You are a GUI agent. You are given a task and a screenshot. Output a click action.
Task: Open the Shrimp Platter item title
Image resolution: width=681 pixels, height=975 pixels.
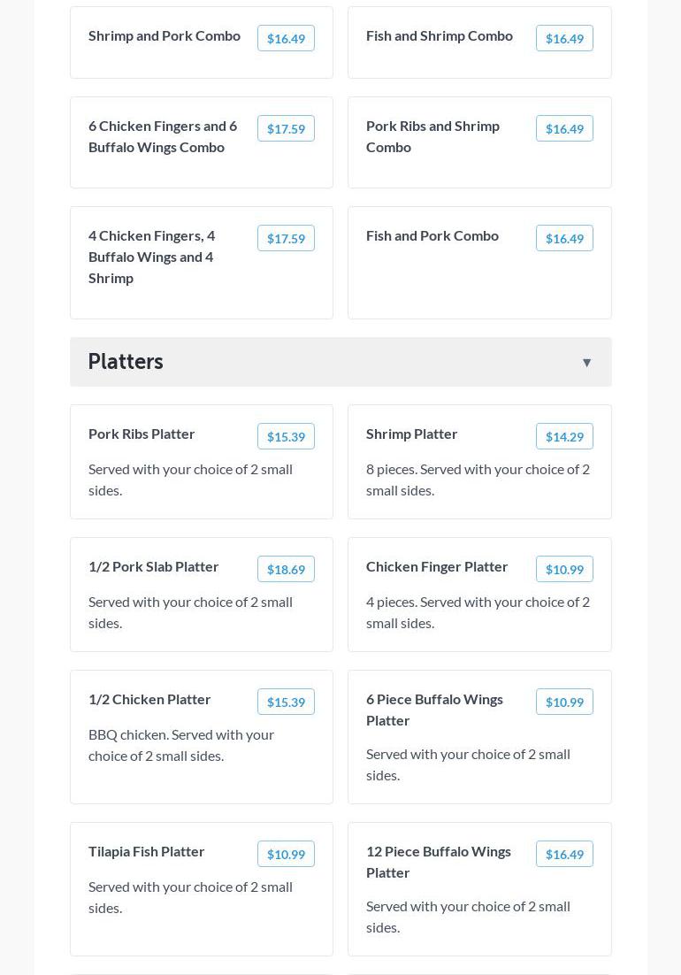pyautogui.click(x=412, y=434)
